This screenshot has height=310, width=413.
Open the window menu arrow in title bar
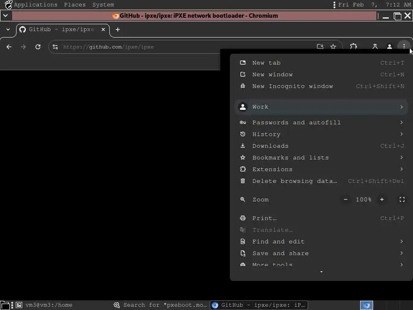6,16
